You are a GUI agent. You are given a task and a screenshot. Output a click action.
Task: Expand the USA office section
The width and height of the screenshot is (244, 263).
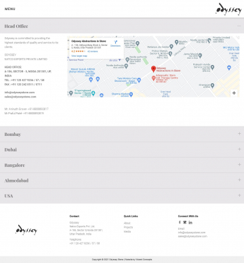[x=122, y=195]
